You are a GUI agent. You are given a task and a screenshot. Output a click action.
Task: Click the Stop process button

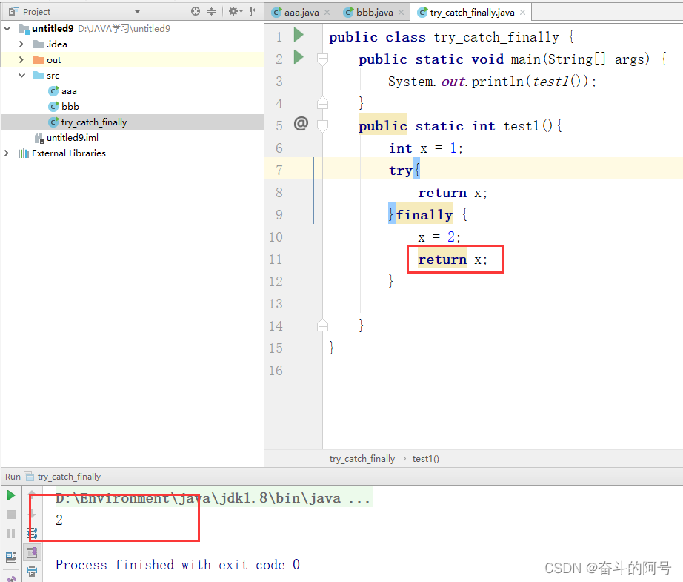pos(11,515)
